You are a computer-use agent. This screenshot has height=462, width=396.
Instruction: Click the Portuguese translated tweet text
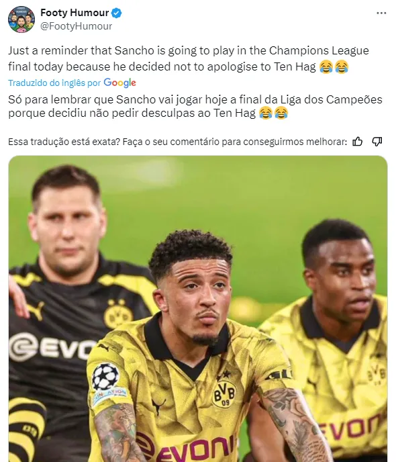pyautogui.click(x=195, y=106)
